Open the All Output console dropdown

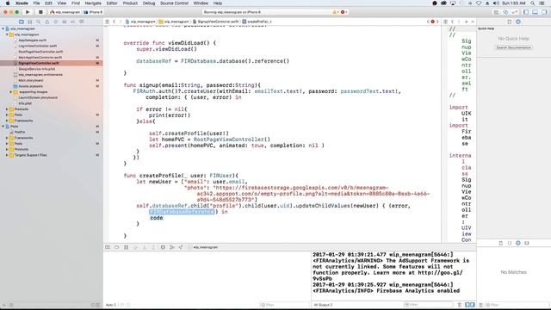click(323, 305)
